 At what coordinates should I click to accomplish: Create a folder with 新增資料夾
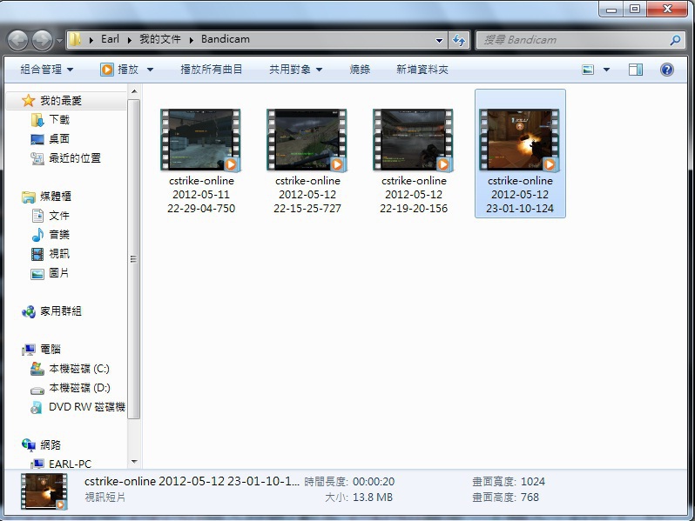(422, 70)
